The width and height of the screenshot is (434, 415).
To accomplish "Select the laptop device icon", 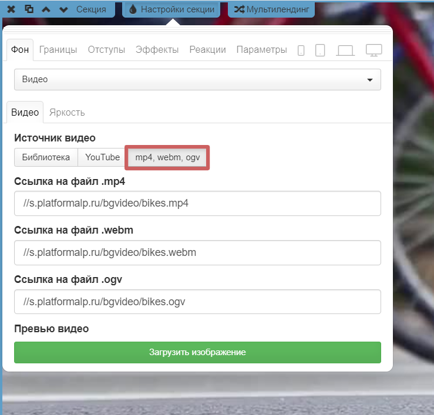I will tap(345, 50).
